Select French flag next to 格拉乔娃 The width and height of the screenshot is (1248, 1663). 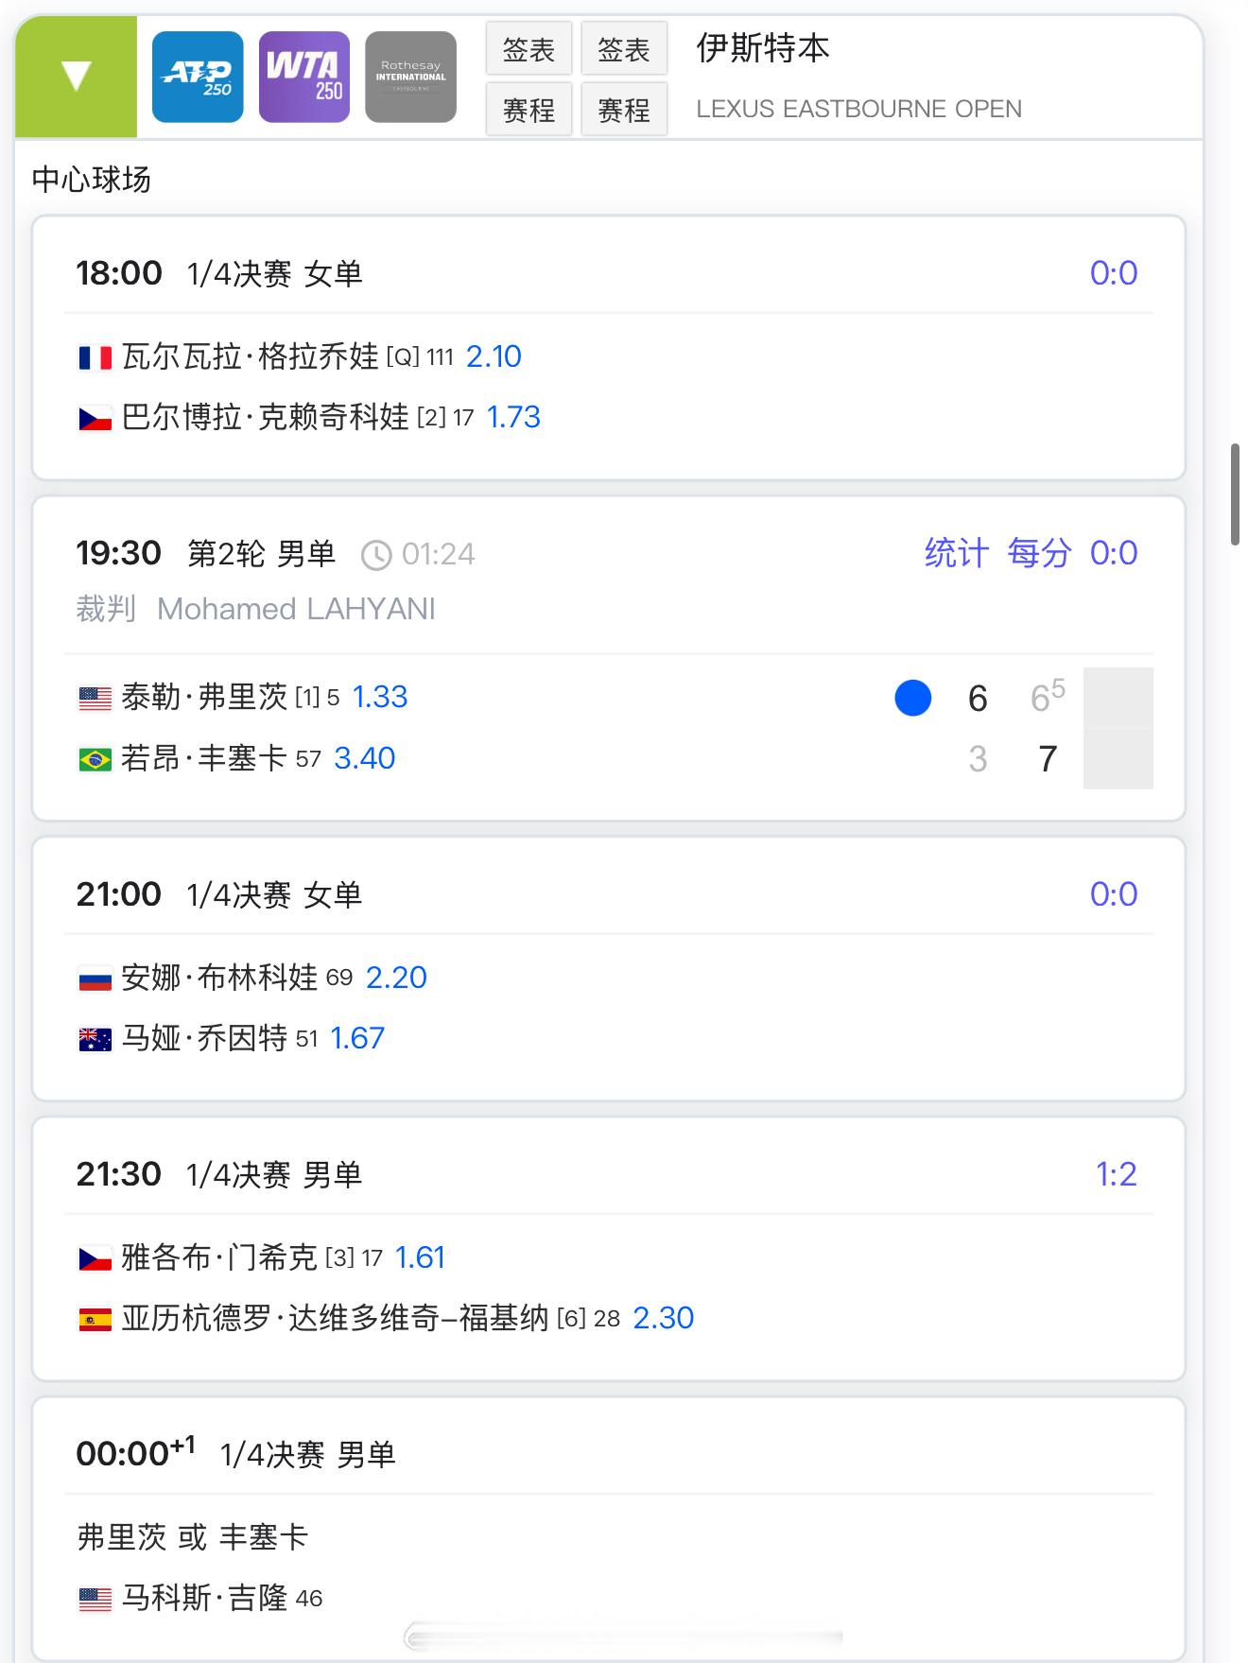pos(95,357)
